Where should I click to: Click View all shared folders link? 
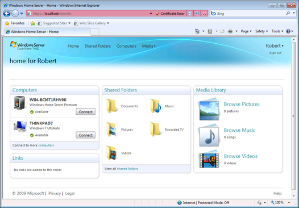tap(127, 169)
